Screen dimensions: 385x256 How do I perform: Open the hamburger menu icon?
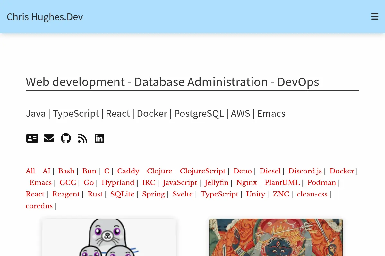(374, 17)
